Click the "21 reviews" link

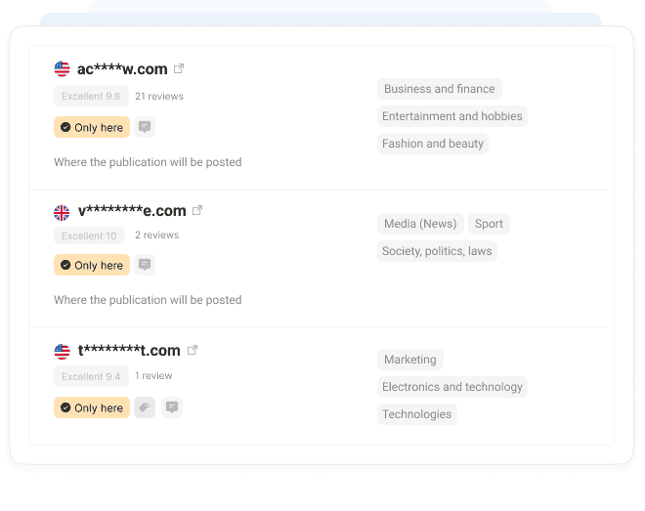coord(159,97)
